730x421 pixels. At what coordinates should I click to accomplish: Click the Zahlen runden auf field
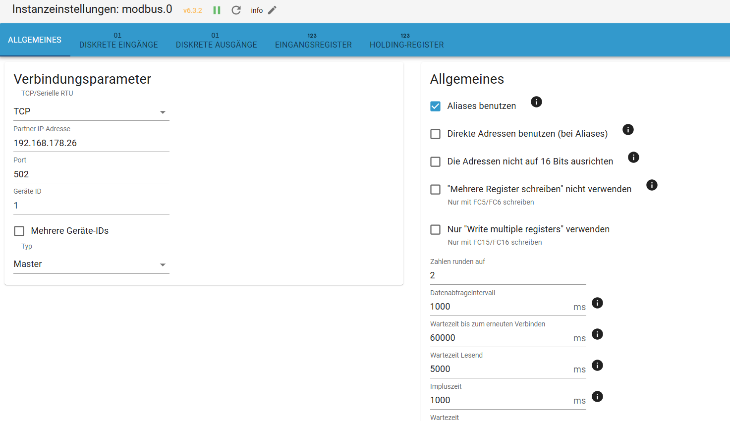(x=508, y=275)
